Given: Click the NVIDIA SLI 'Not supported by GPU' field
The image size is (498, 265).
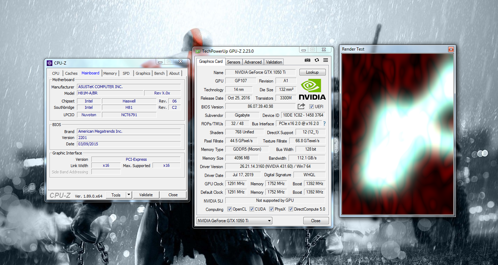Looking at the screenshot, I should click(275, 200).
